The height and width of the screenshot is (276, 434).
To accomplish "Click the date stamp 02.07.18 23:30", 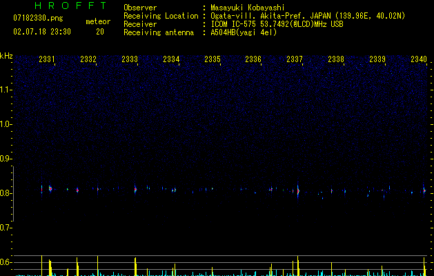I will pyautogui.click(x=42, y=32).
